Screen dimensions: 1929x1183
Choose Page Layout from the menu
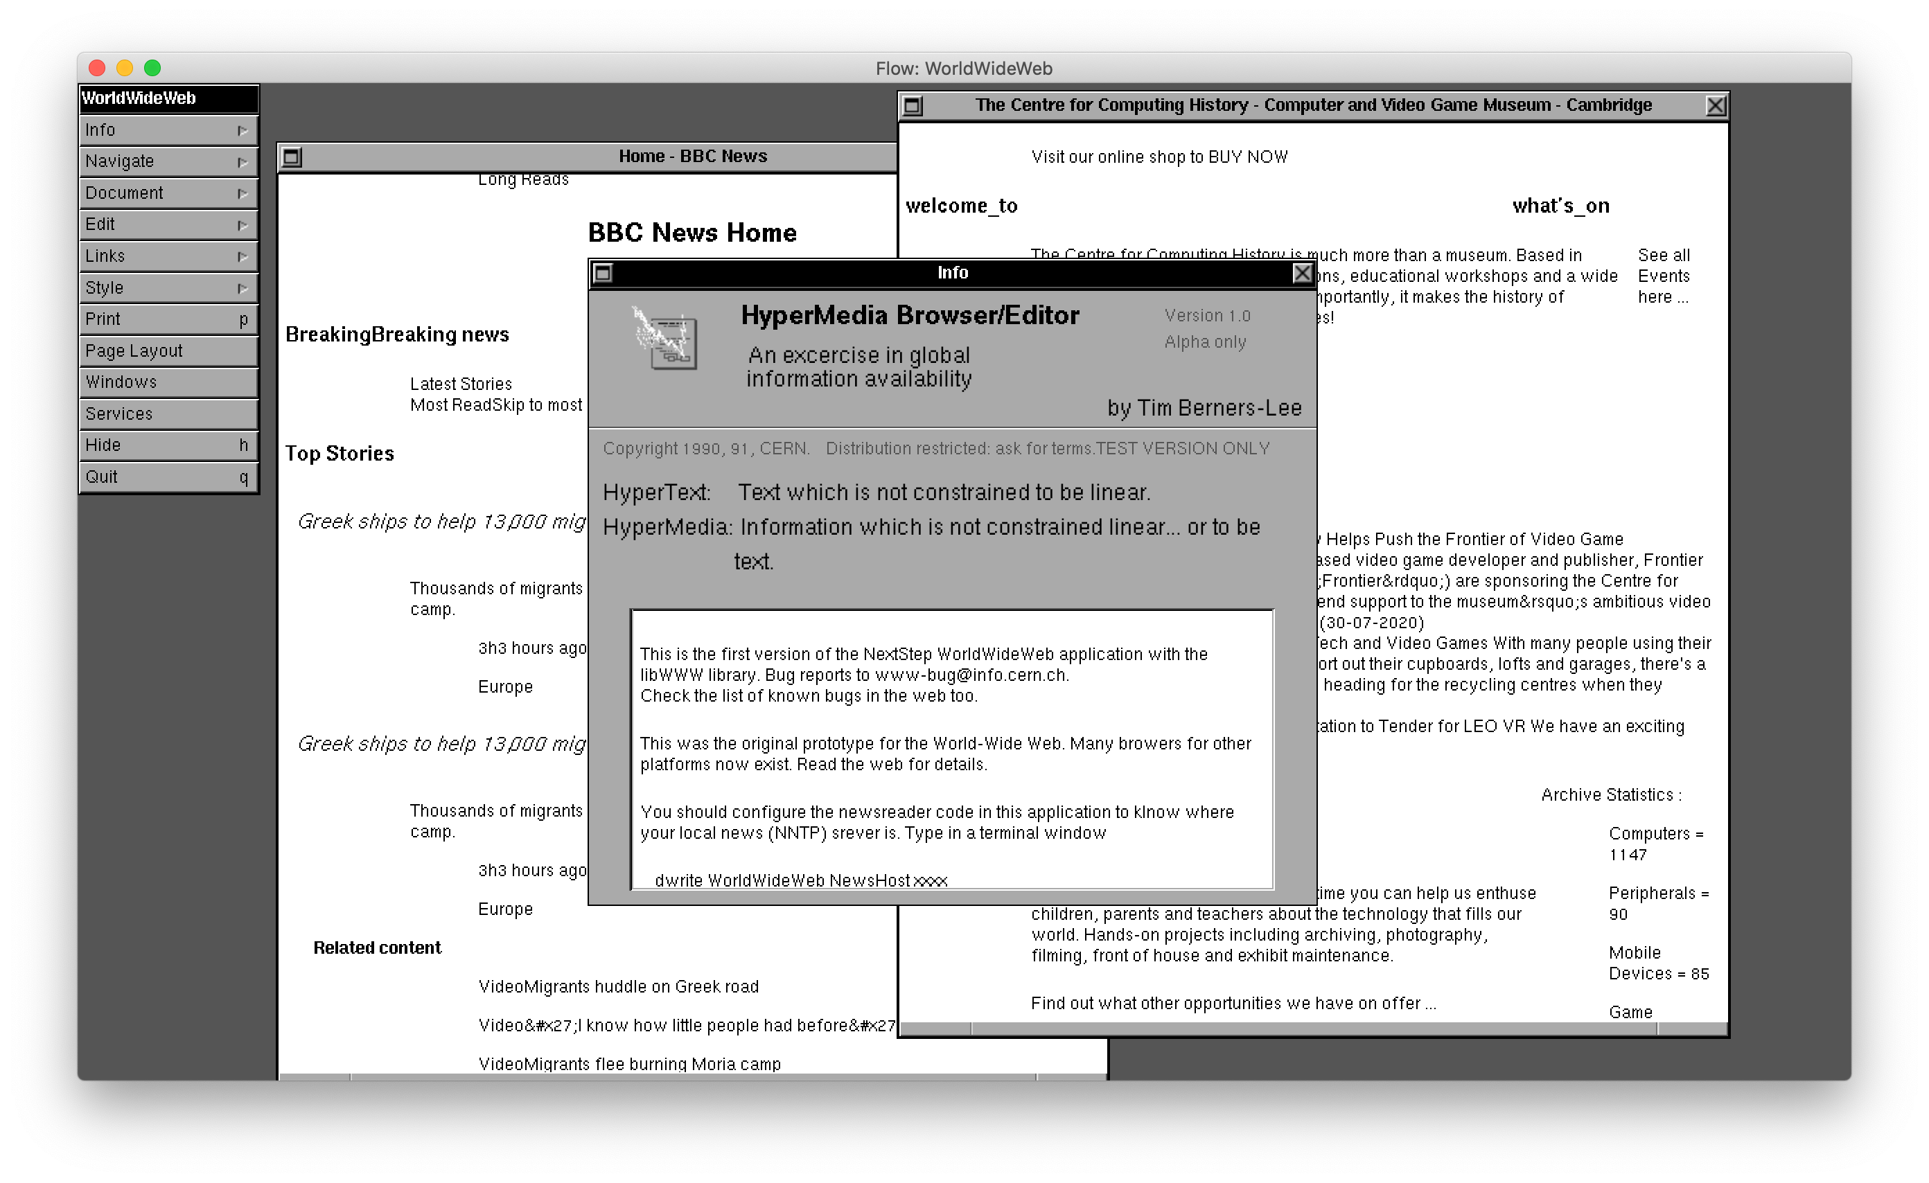click(x=168, y=350)
